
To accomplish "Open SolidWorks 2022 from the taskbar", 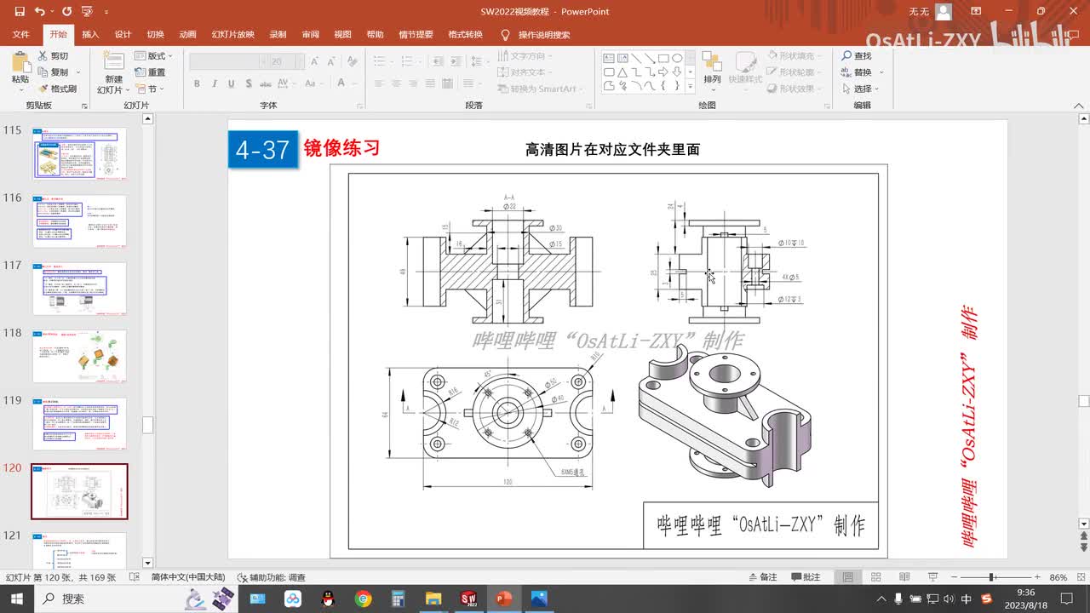I will click(x=468, y=599).
